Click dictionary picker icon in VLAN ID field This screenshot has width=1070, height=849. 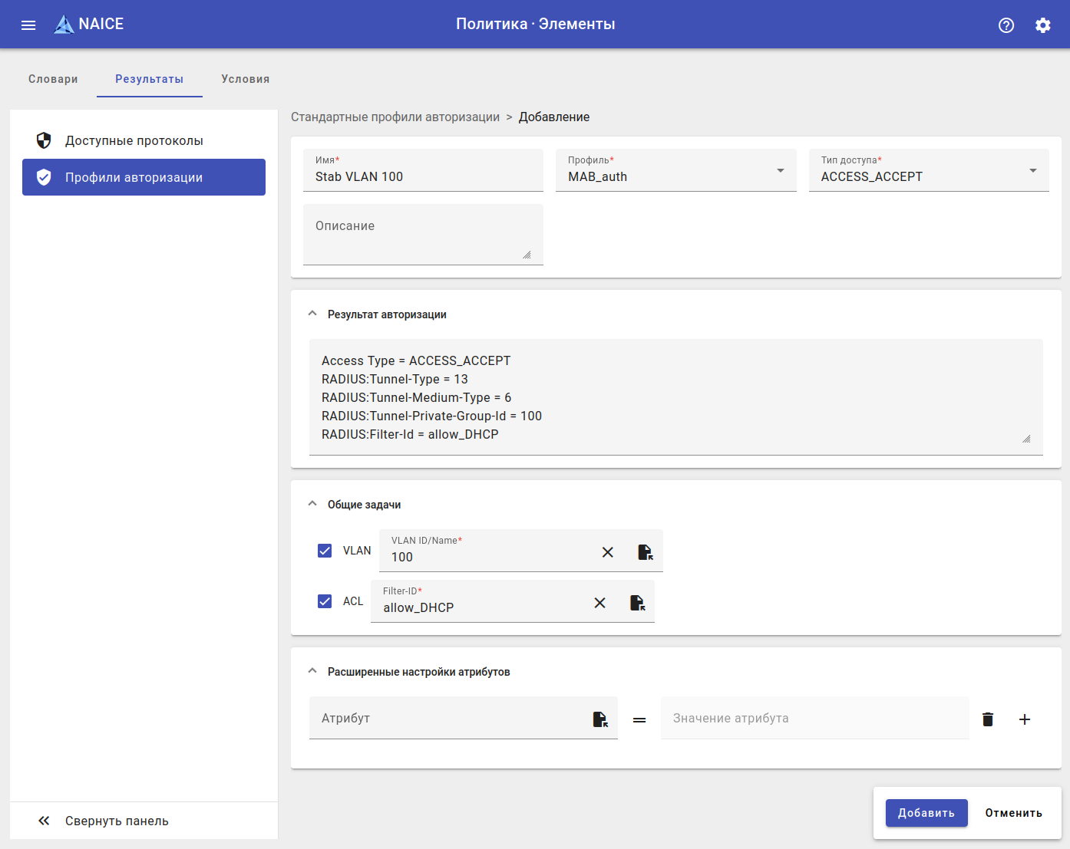[645, 552]
